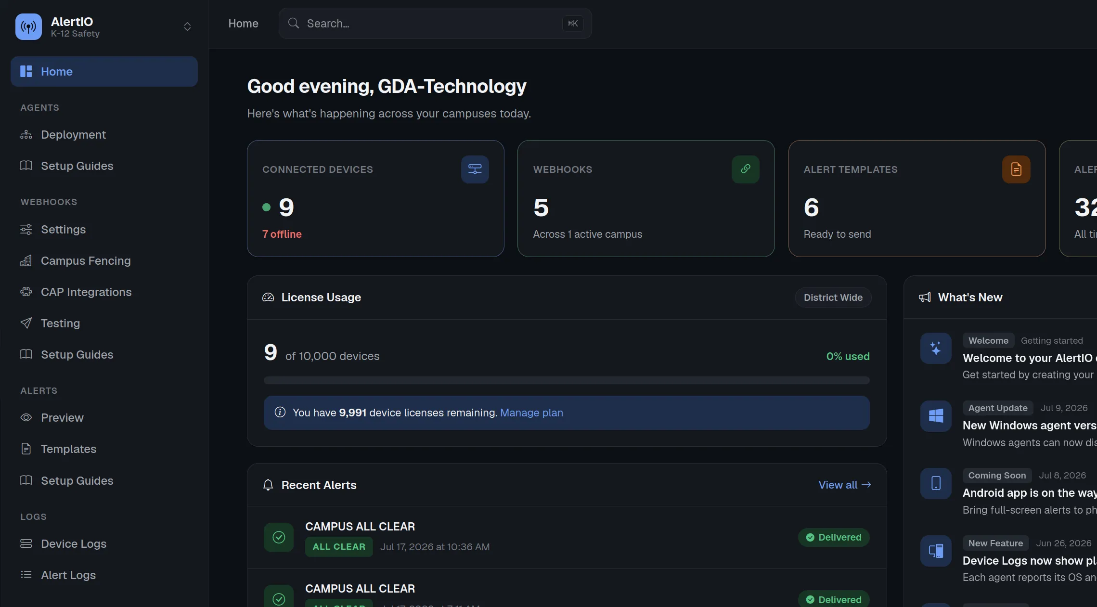
Task: Click the Testing paper plane icon
Action: 26,323
